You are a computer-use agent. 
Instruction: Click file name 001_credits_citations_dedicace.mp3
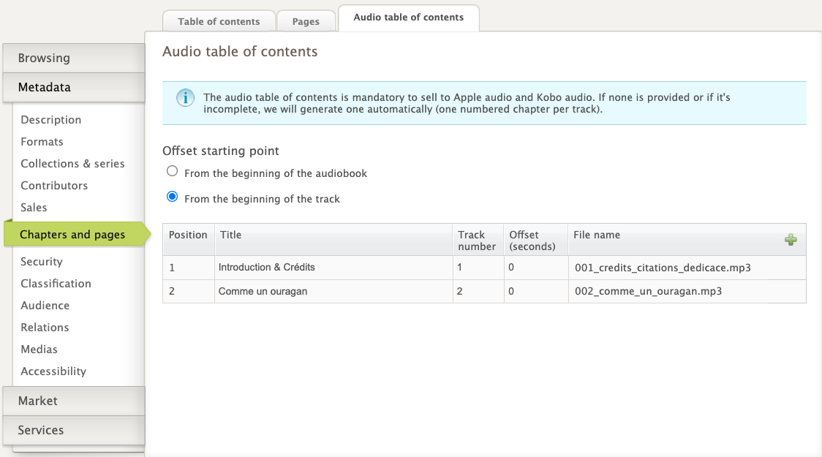tap(663, 268)
